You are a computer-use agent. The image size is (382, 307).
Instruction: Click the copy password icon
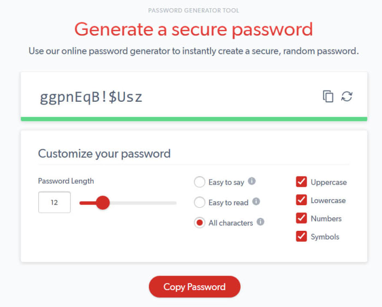click(328, 96)
